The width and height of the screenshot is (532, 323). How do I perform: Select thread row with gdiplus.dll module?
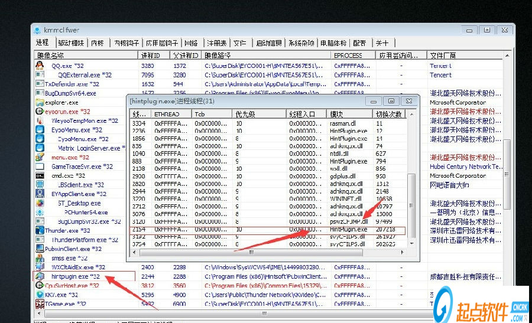pyautogui.click(x=268, y=176)
